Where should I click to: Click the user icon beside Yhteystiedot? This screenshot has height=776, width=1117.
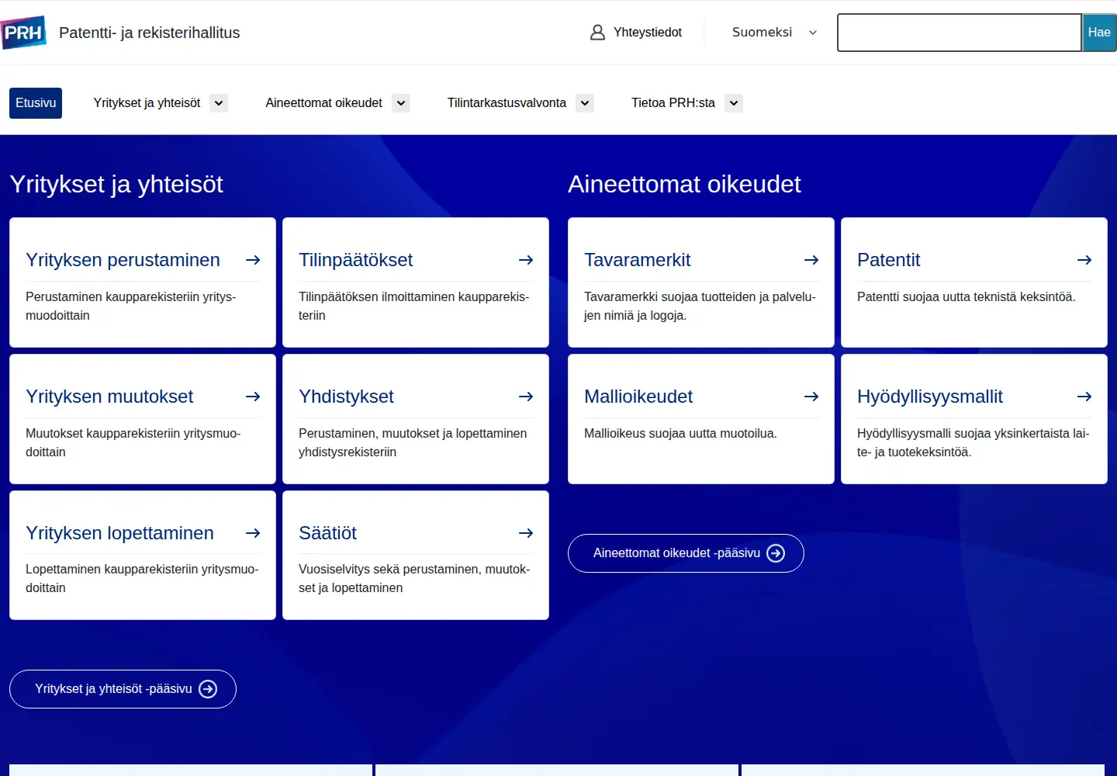tap(597, 33)
